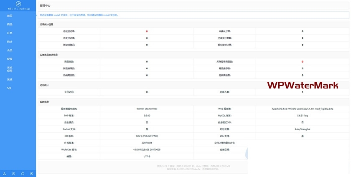Viewport: 351px width, 177px height.
Task: Open the 商品 sidebar menu
Action: (x=10, y=24)
